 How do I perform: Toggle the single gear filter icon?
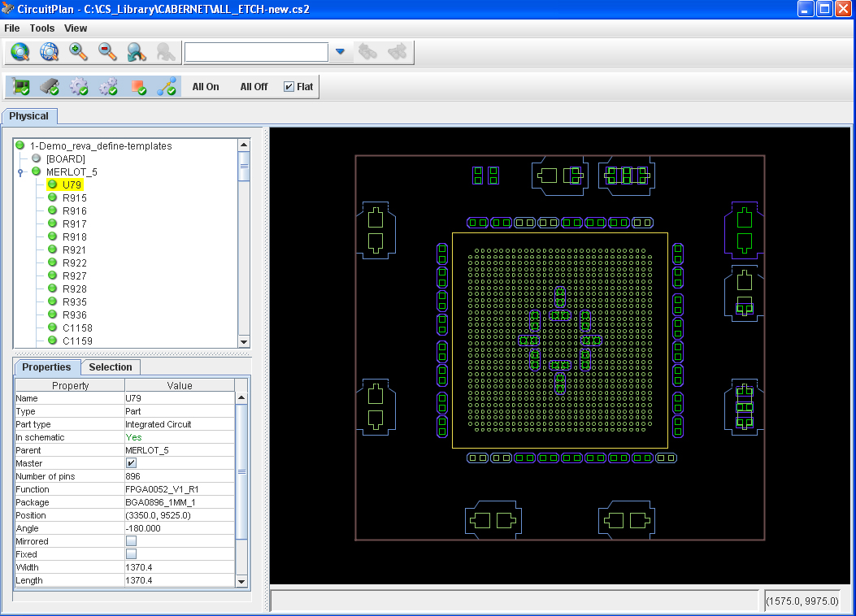tap(79, 87)
